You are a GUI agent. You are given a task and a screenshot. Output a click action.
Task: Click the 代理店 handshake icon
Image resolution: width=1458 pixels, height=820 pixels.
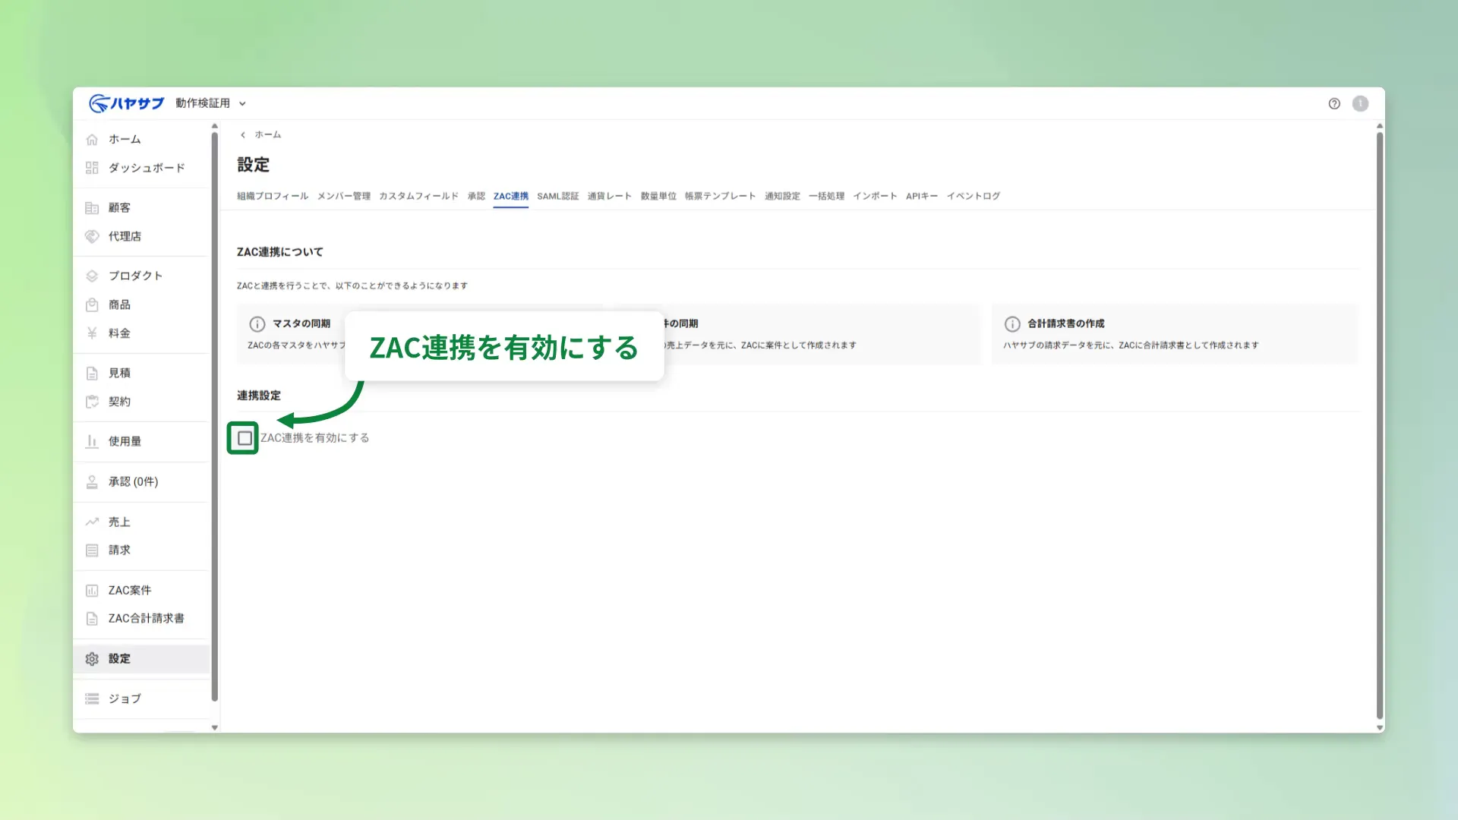coord(92,236)
